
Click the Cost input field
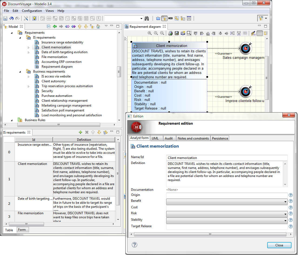click(x=227, y=208)
